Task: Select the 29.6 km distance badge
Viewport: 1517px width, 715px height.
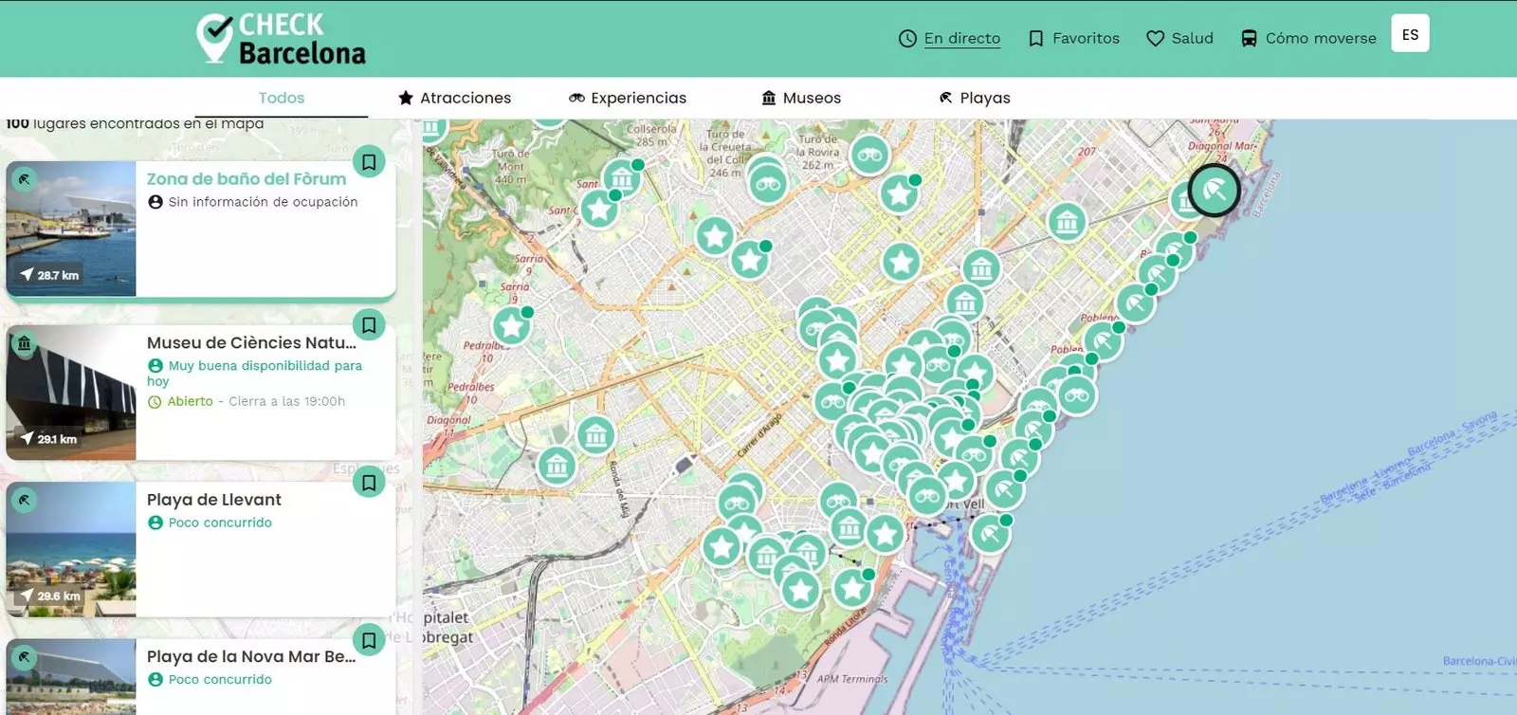Action: tap(49, 596)
